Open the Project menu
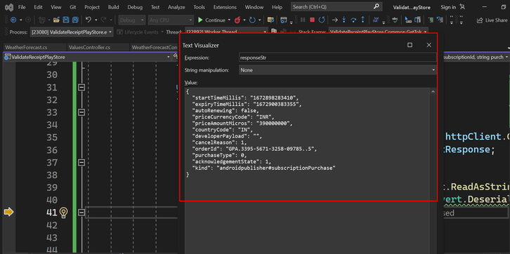This screenshot has height=254, width=510. coord(92,7)
